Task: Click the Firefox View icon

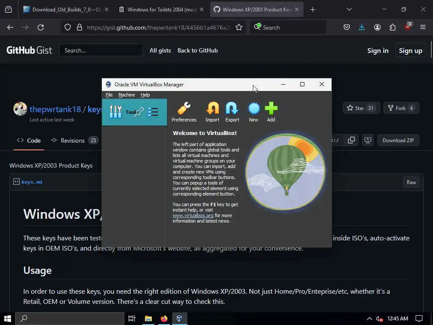Action: [8, 9]
